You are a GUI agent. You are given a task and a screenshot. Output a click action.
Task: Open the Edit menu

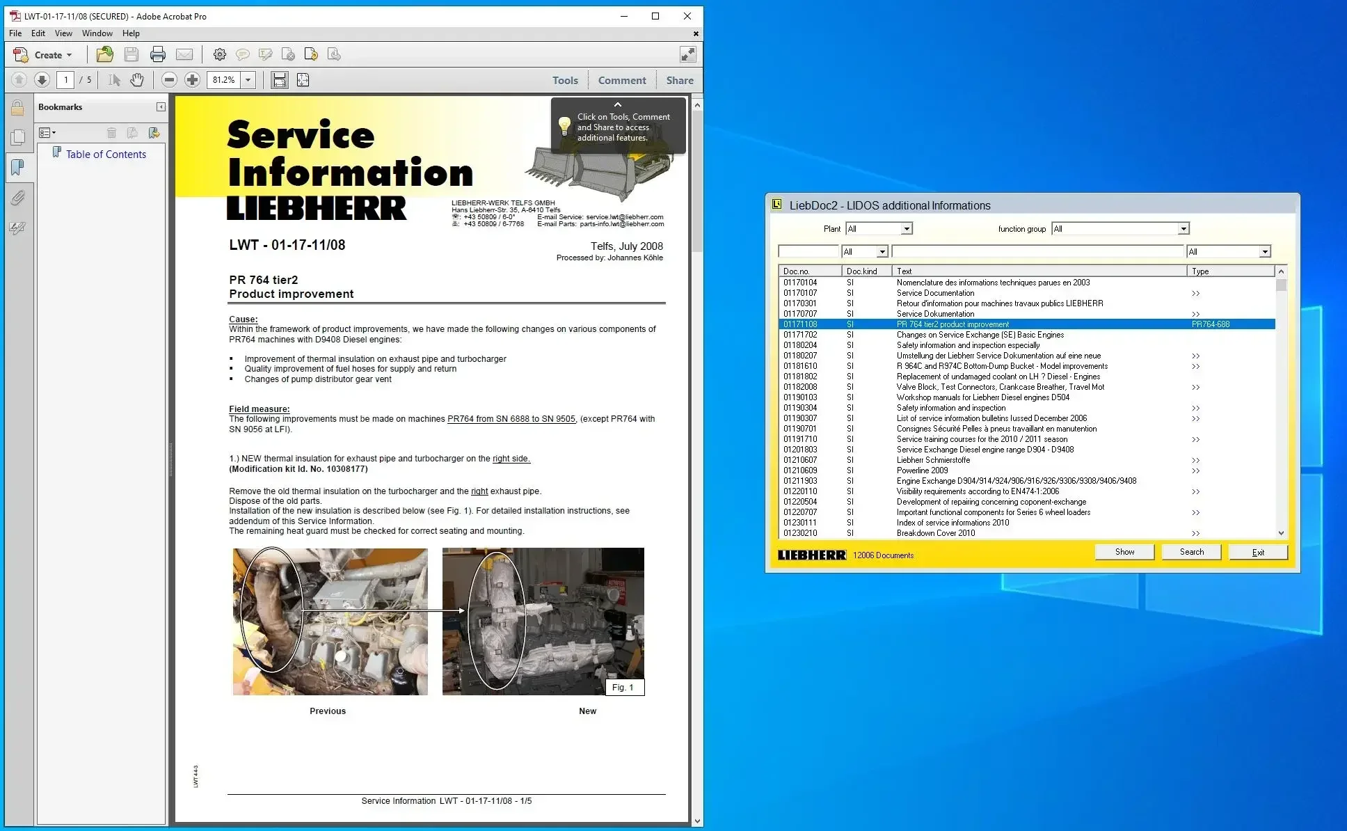tap(38, 33)
